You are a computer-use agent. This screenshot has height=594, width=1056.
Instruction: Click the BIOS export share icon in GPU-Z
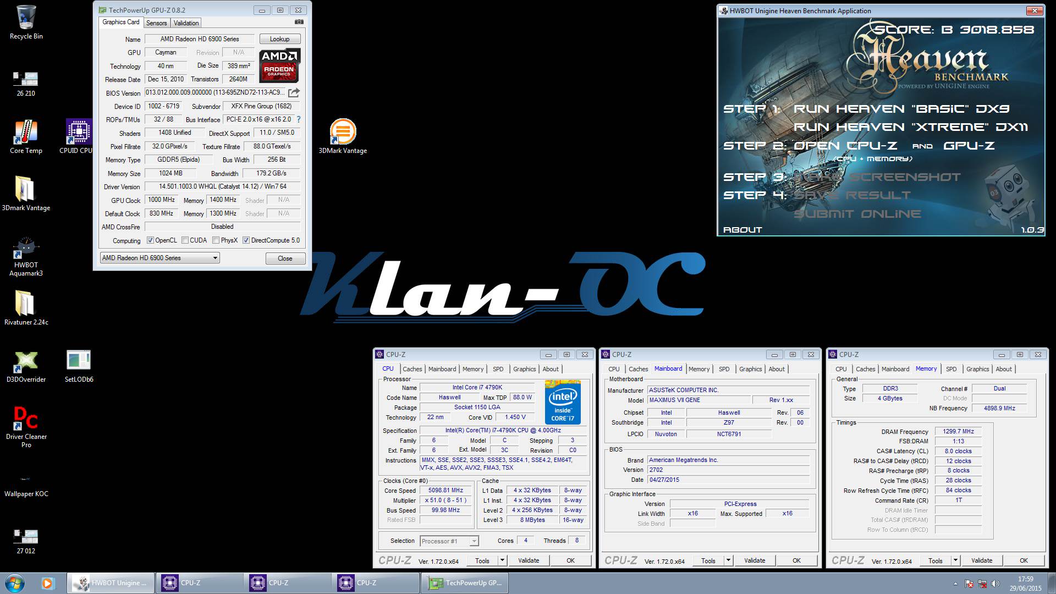click(294, 92)
